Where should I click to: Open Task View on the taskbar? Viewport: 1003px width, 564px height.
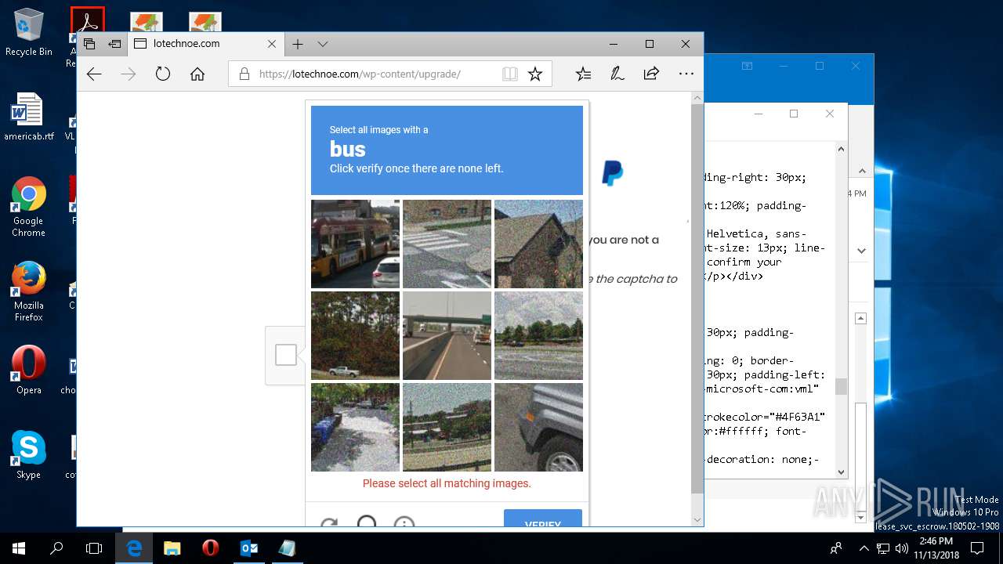point(94,548)
